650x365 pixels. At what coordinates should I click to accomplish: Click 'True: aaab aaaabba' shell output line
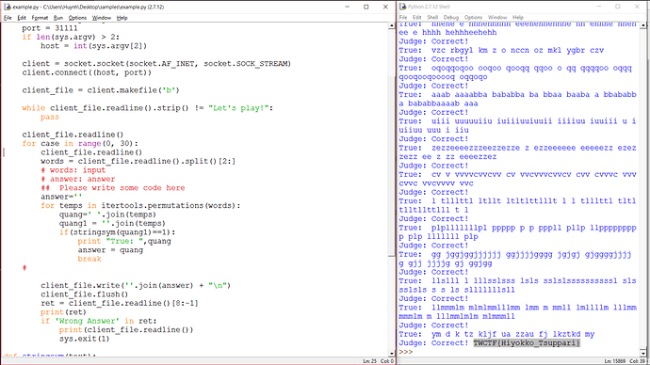coord(517,94)
